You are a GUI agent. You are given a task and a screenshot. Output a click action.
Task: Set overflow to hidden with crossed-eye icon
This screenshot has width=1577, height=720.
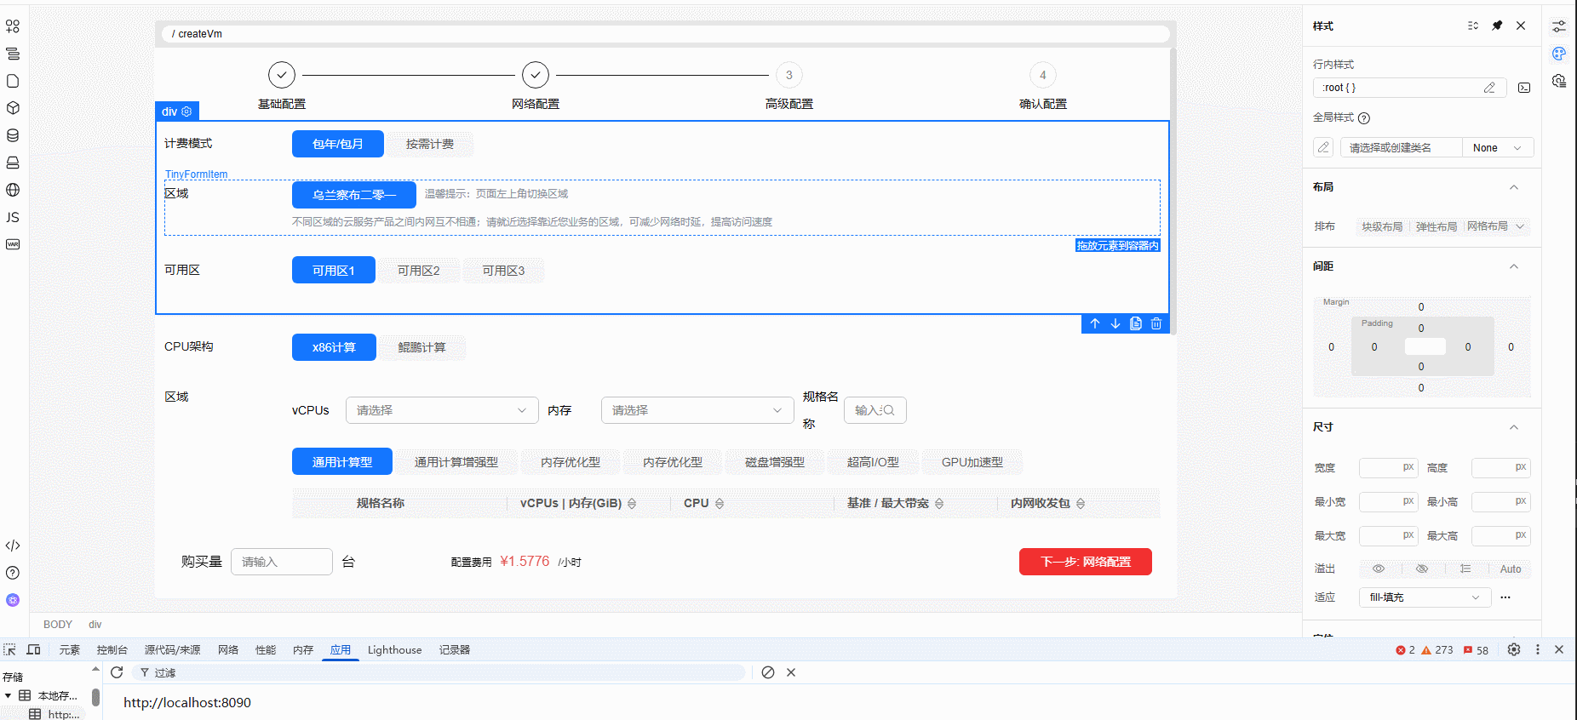[1422, 569]
